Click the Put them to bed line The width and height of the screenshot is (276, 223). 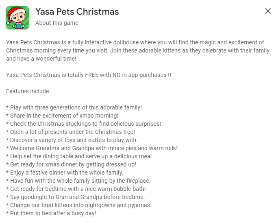coord(51,213)
